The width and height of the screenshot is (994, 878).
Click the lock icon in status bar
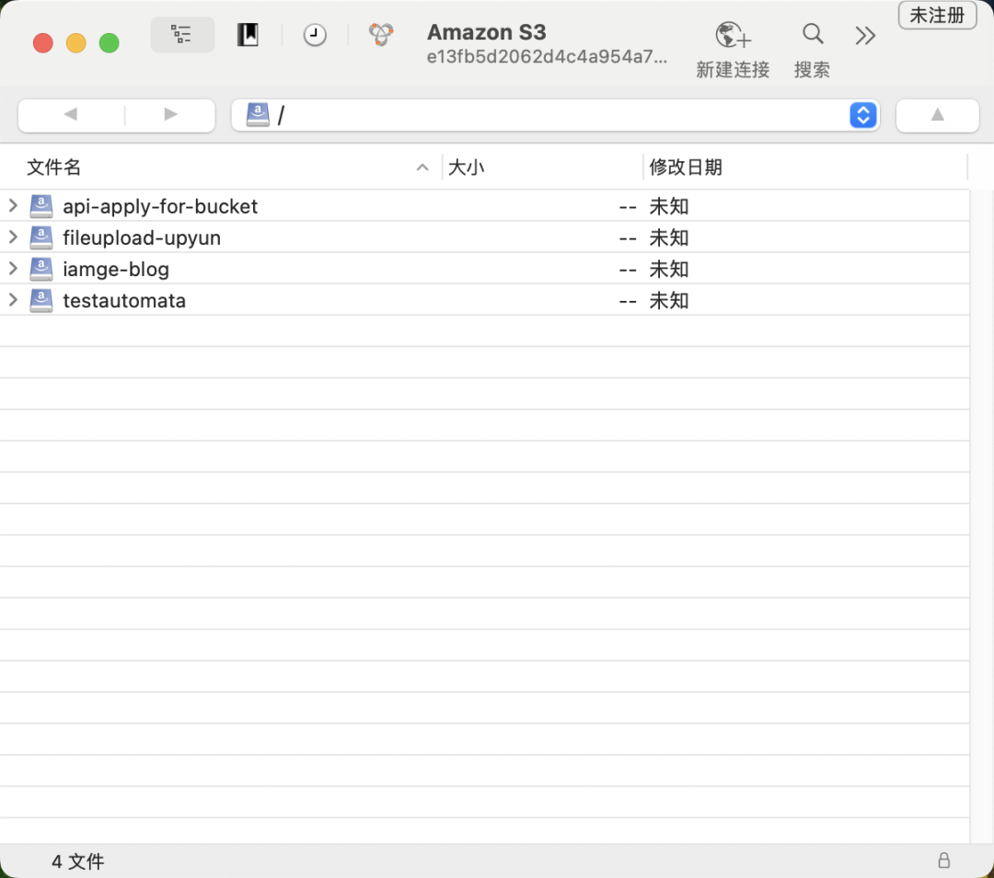[x=944, y=861]
